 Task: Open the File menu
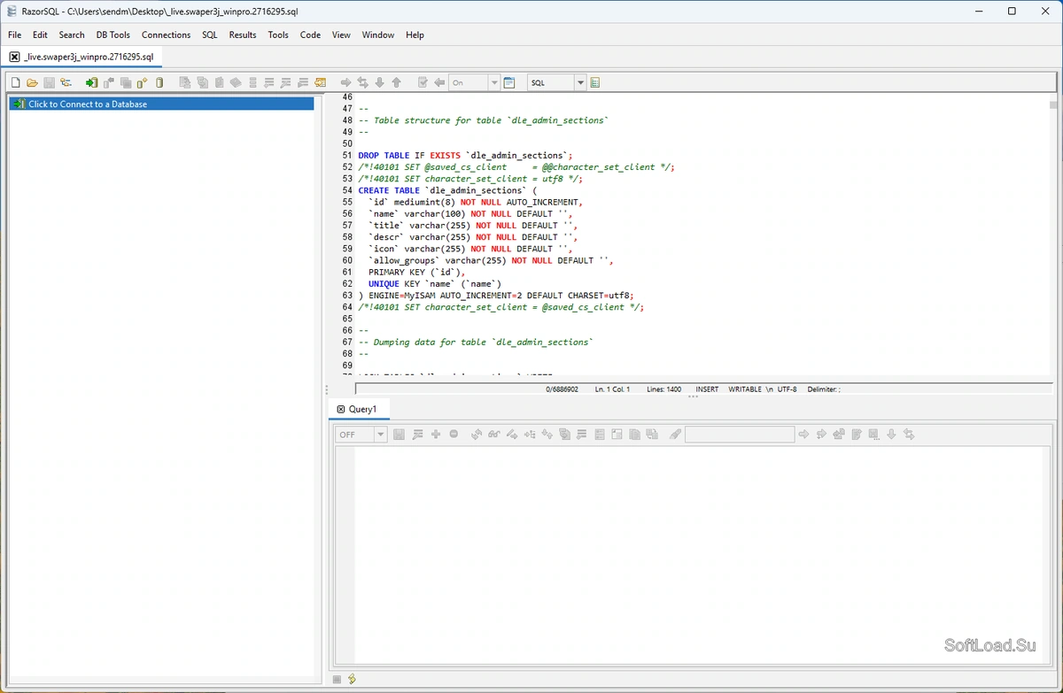pyautogui.click(x=15, y=35)
